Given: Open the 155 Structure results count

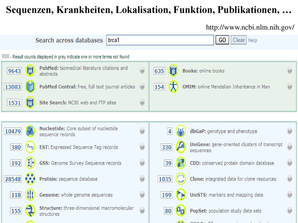Looking at the screenshot, I should pos(16,211).
